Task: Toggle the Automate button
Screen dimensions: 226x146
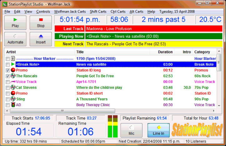Action: [15, 39]
